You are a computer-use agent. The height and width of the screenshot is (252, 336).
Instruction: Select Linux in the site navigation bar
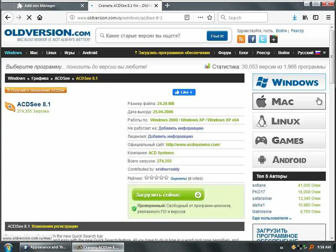tap(51, 53)
